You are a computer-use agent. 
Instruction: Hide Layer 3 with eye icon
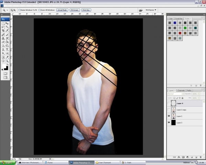[x=169, y=122]
